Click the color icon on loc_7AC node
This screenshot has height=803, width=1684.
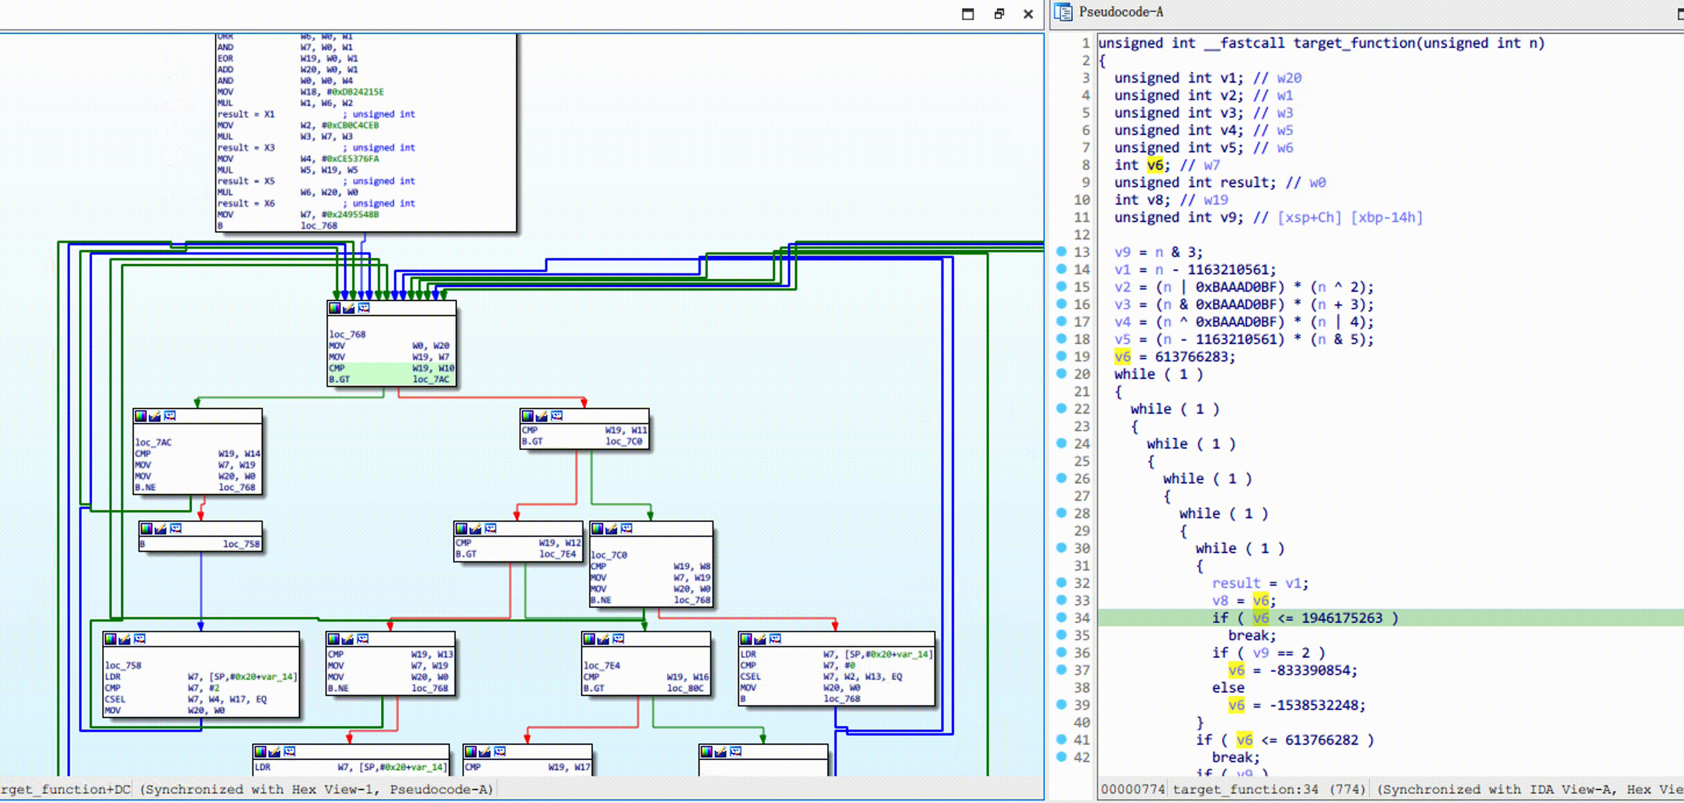[x=141, y=416]
